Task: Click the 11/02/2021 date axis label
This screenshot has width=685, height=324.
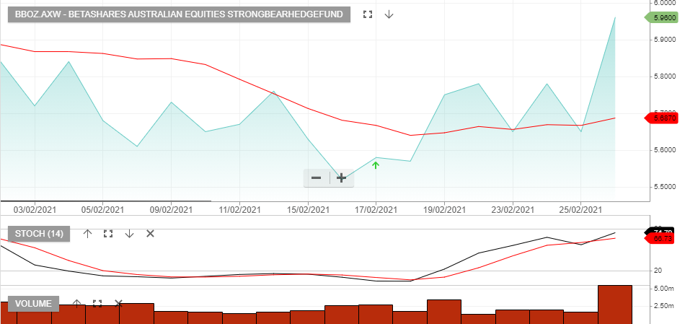Action: (239, 210)
